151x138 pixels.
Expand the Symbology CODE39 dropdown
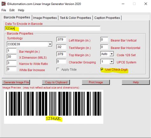pos(50,44)
